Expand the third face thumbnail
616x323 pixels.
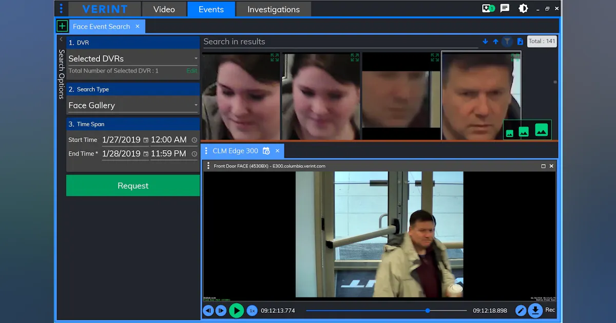pyautogui.click(x=435, y=57)
